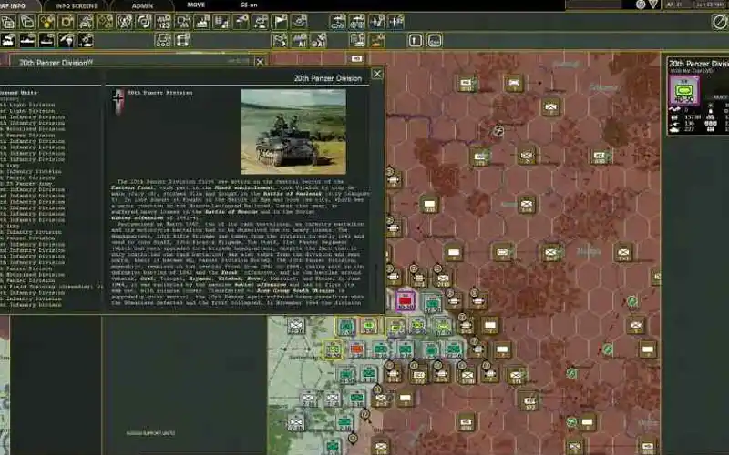Click the pink unit counter in right panel
This screenshot has height=455, width=729.
[683, 89]
